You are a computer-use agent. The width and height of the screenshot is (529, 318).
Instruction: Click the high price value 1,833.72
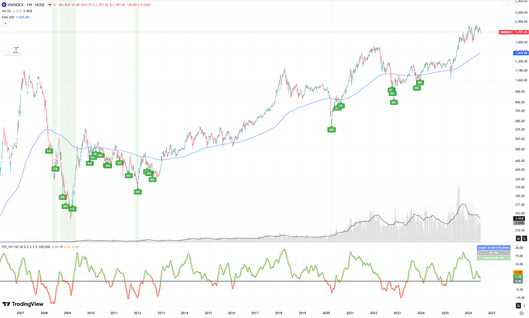coord(85,5)
